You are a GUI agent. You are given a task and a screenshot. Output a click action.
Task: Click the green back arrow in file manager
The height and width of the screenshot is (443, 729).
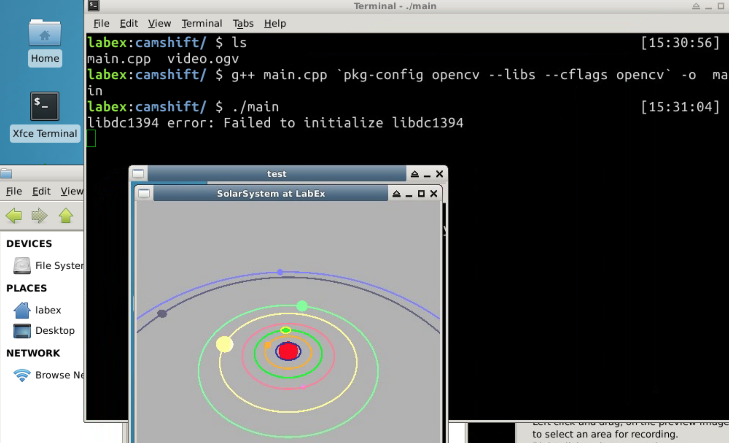(14, 215)
